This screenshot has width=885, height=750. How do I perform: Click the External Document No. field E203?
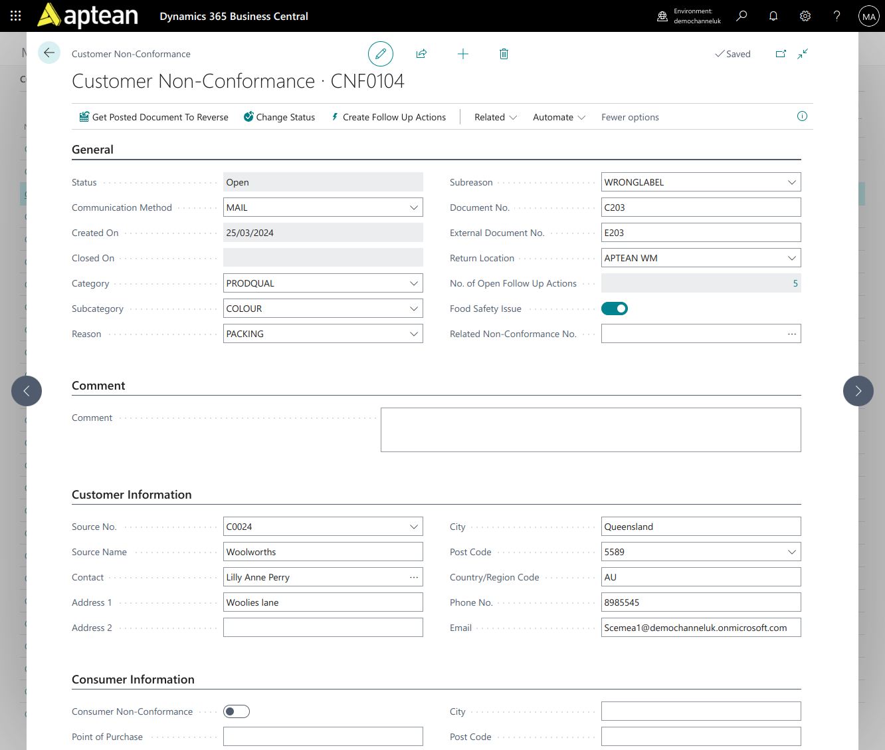701,233
